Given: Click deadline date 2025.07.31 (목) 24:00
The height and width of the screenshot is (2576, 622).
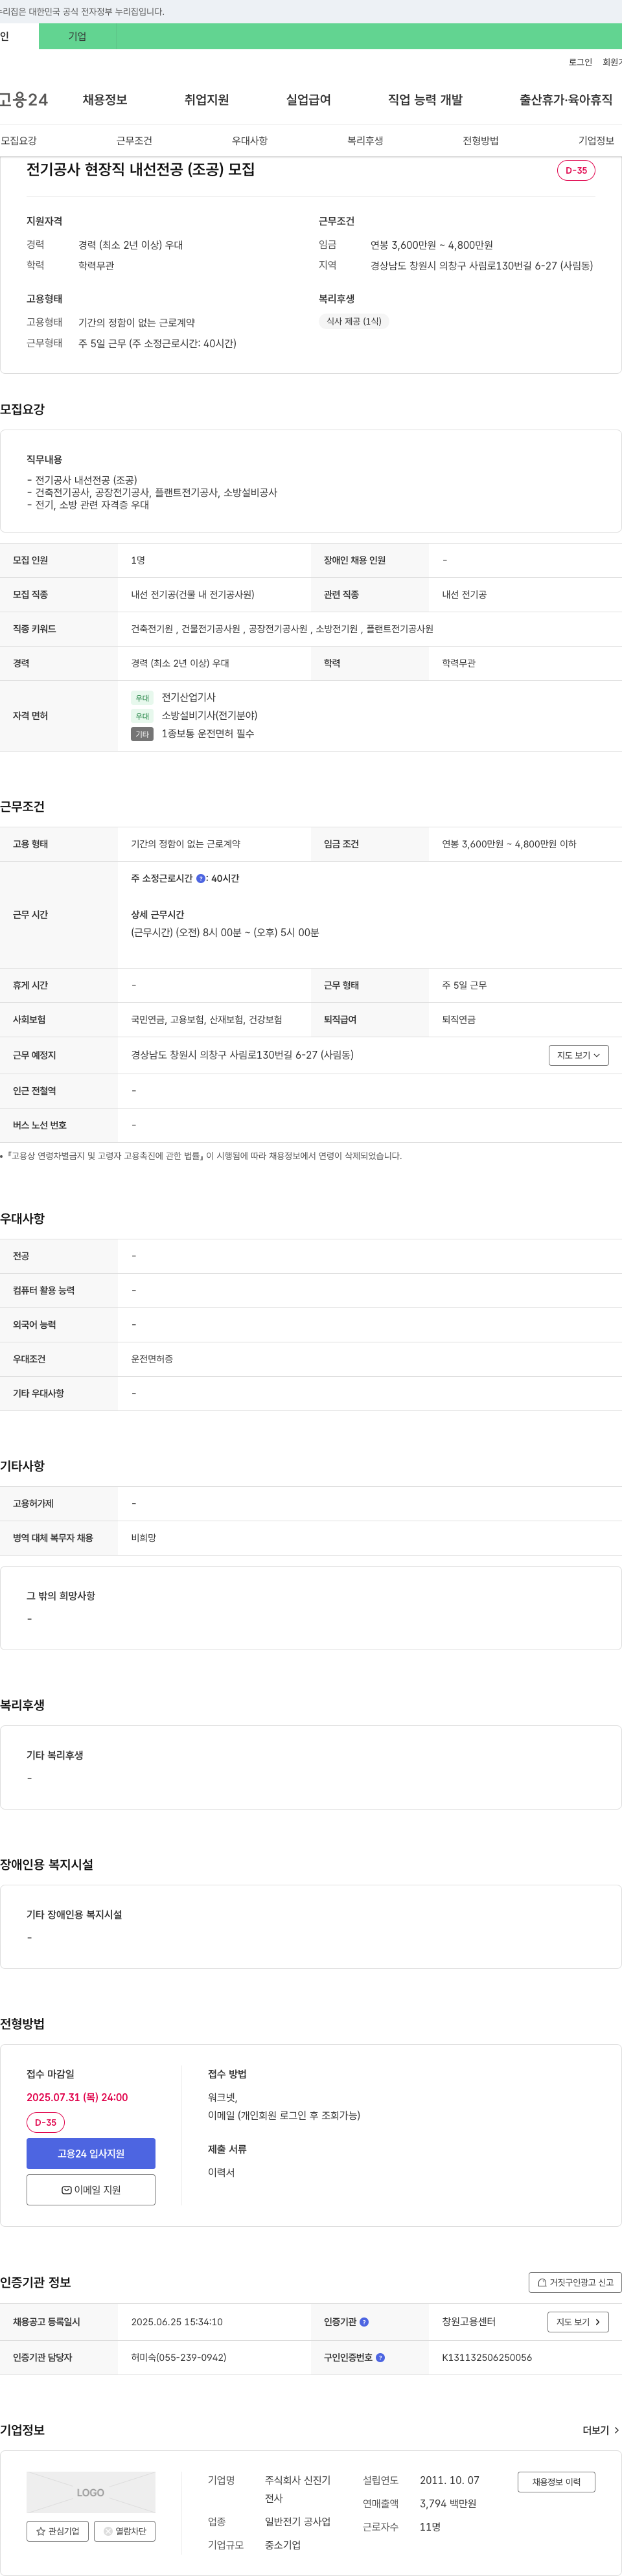Looking at the screenshot, I should [77, 2097].
